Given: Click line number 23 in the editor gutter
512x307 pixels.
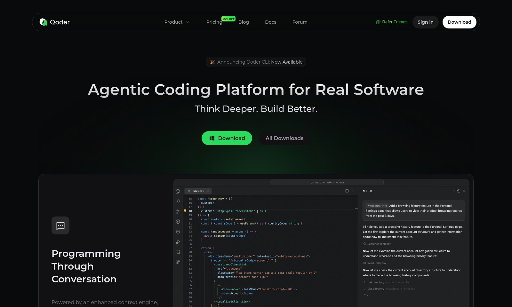Looking at the screenshot, I should point(190,232).
